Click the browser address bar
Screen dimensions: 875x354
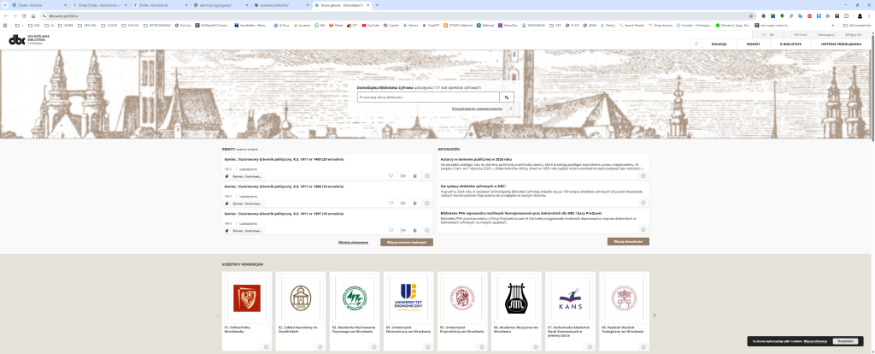click(396, 16)
